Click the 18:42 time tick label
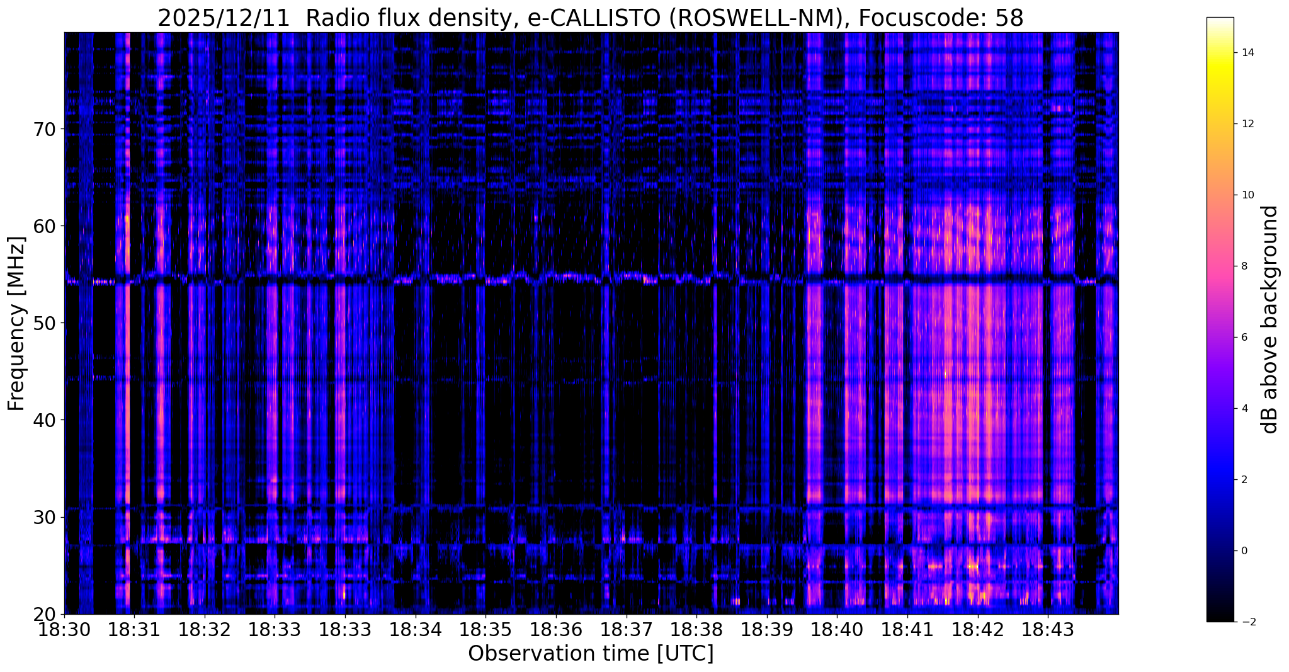This screenshot has height=672, width=1289. pyautogui.click(x=978, y=630)
